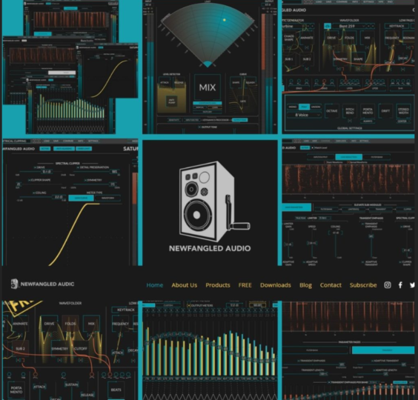This screenshot has width=418, height=400.
Task: Open the Products menu item
Action: [x=218, y=285]
